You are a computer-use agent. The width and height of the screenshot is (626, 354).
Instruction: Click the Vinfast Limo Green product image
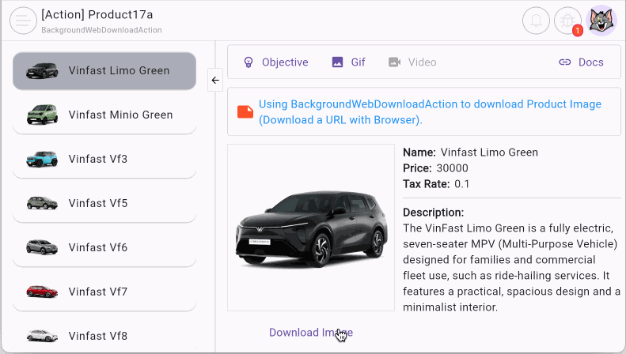coord(310,228)
